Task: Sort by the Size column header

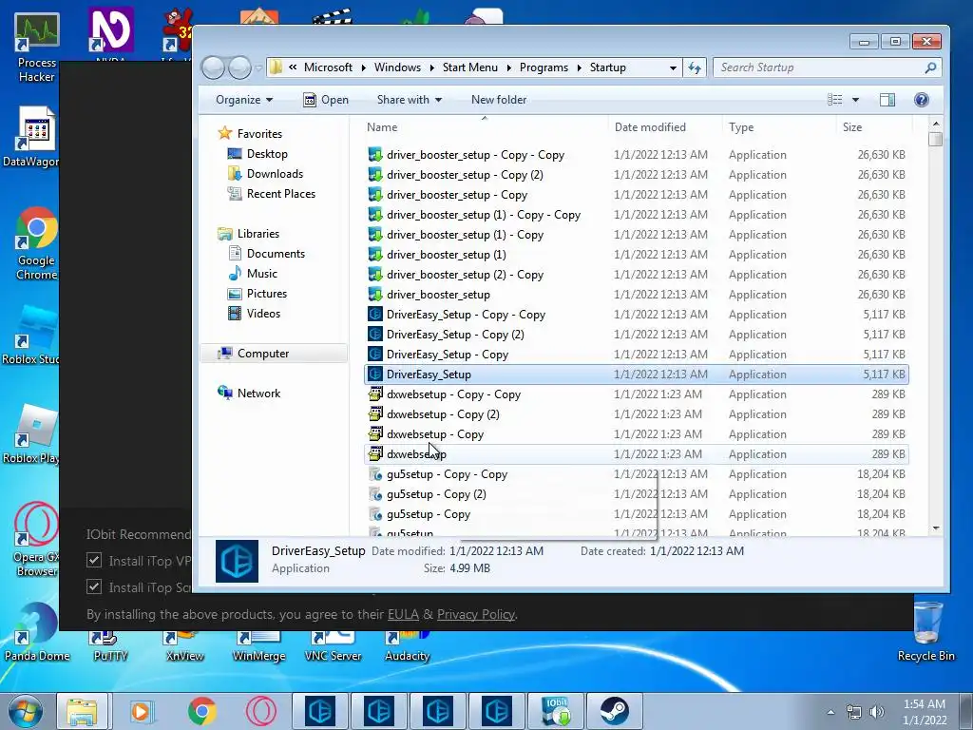Action: pos(874,127)
